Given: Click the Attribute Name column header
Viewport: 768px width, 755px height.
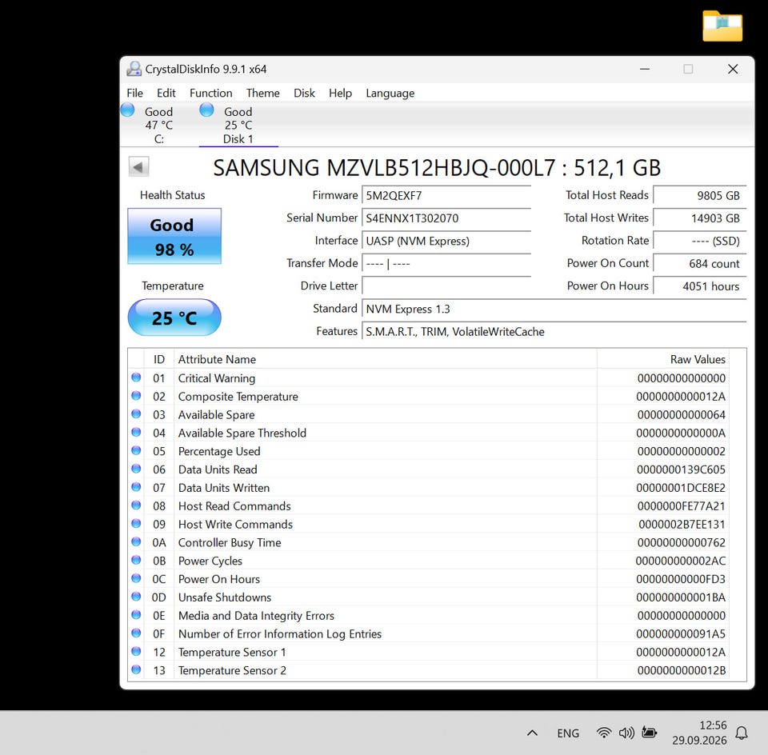Looking at the screenshot, I should click(386, 359).
